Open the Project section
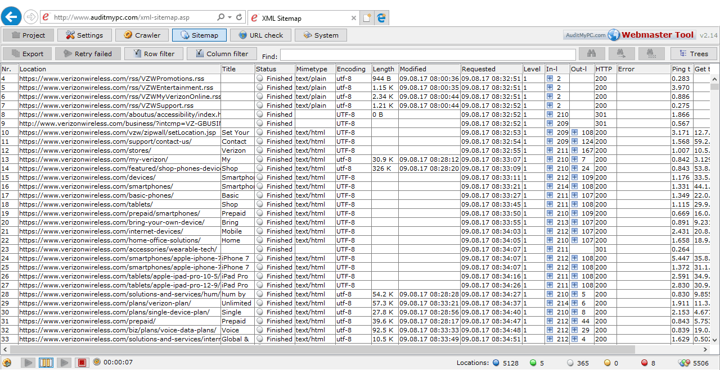 pyautogui.click(x=29, y=35)
